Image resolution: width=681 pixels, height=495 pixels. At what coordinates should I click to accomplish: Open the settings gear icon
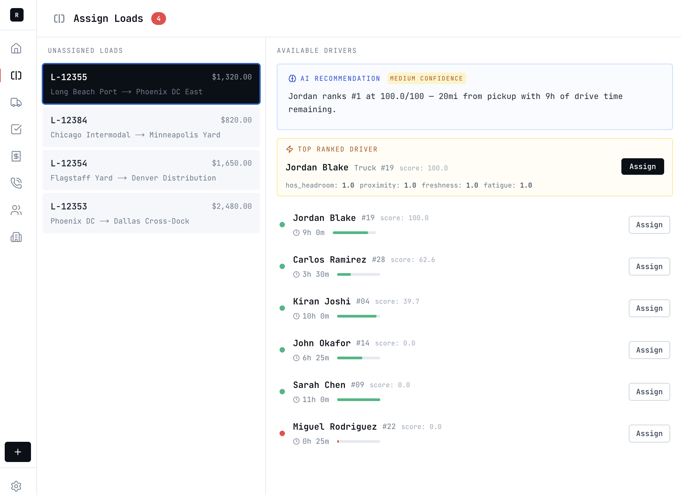[16, 486]
